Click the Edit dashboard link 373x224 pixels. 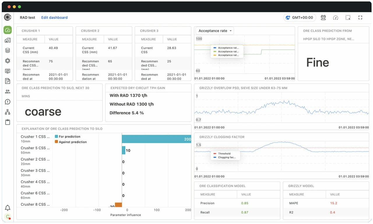pyautogui.click(x=54, y=17)
